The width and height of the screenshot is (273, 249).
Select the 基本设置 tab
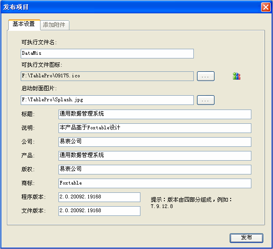pos(24,24)
